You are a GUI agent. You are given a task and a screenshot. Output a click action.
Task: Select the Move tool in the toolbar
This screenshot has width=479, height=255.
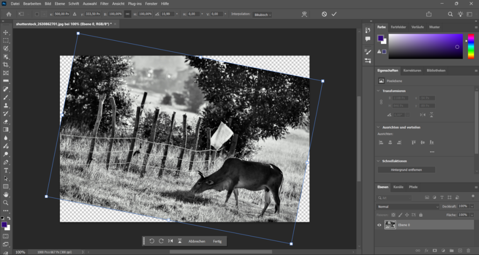(6, 32)
